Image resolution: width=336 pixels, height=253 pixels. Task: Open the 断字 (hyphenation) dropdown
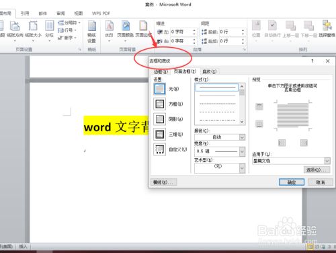pos(67,38)
